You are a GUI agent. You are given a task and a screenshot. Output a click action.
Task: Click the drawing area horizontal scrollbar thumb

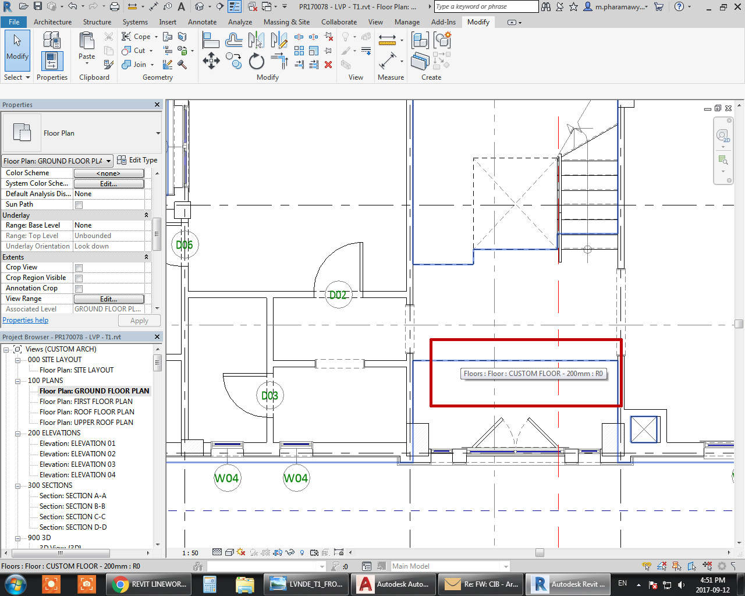pos(540,552)
